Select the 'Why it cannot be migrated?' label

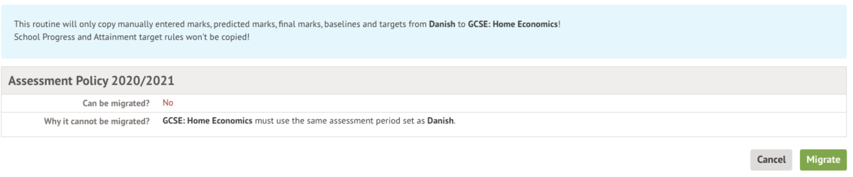click(97, 121)
